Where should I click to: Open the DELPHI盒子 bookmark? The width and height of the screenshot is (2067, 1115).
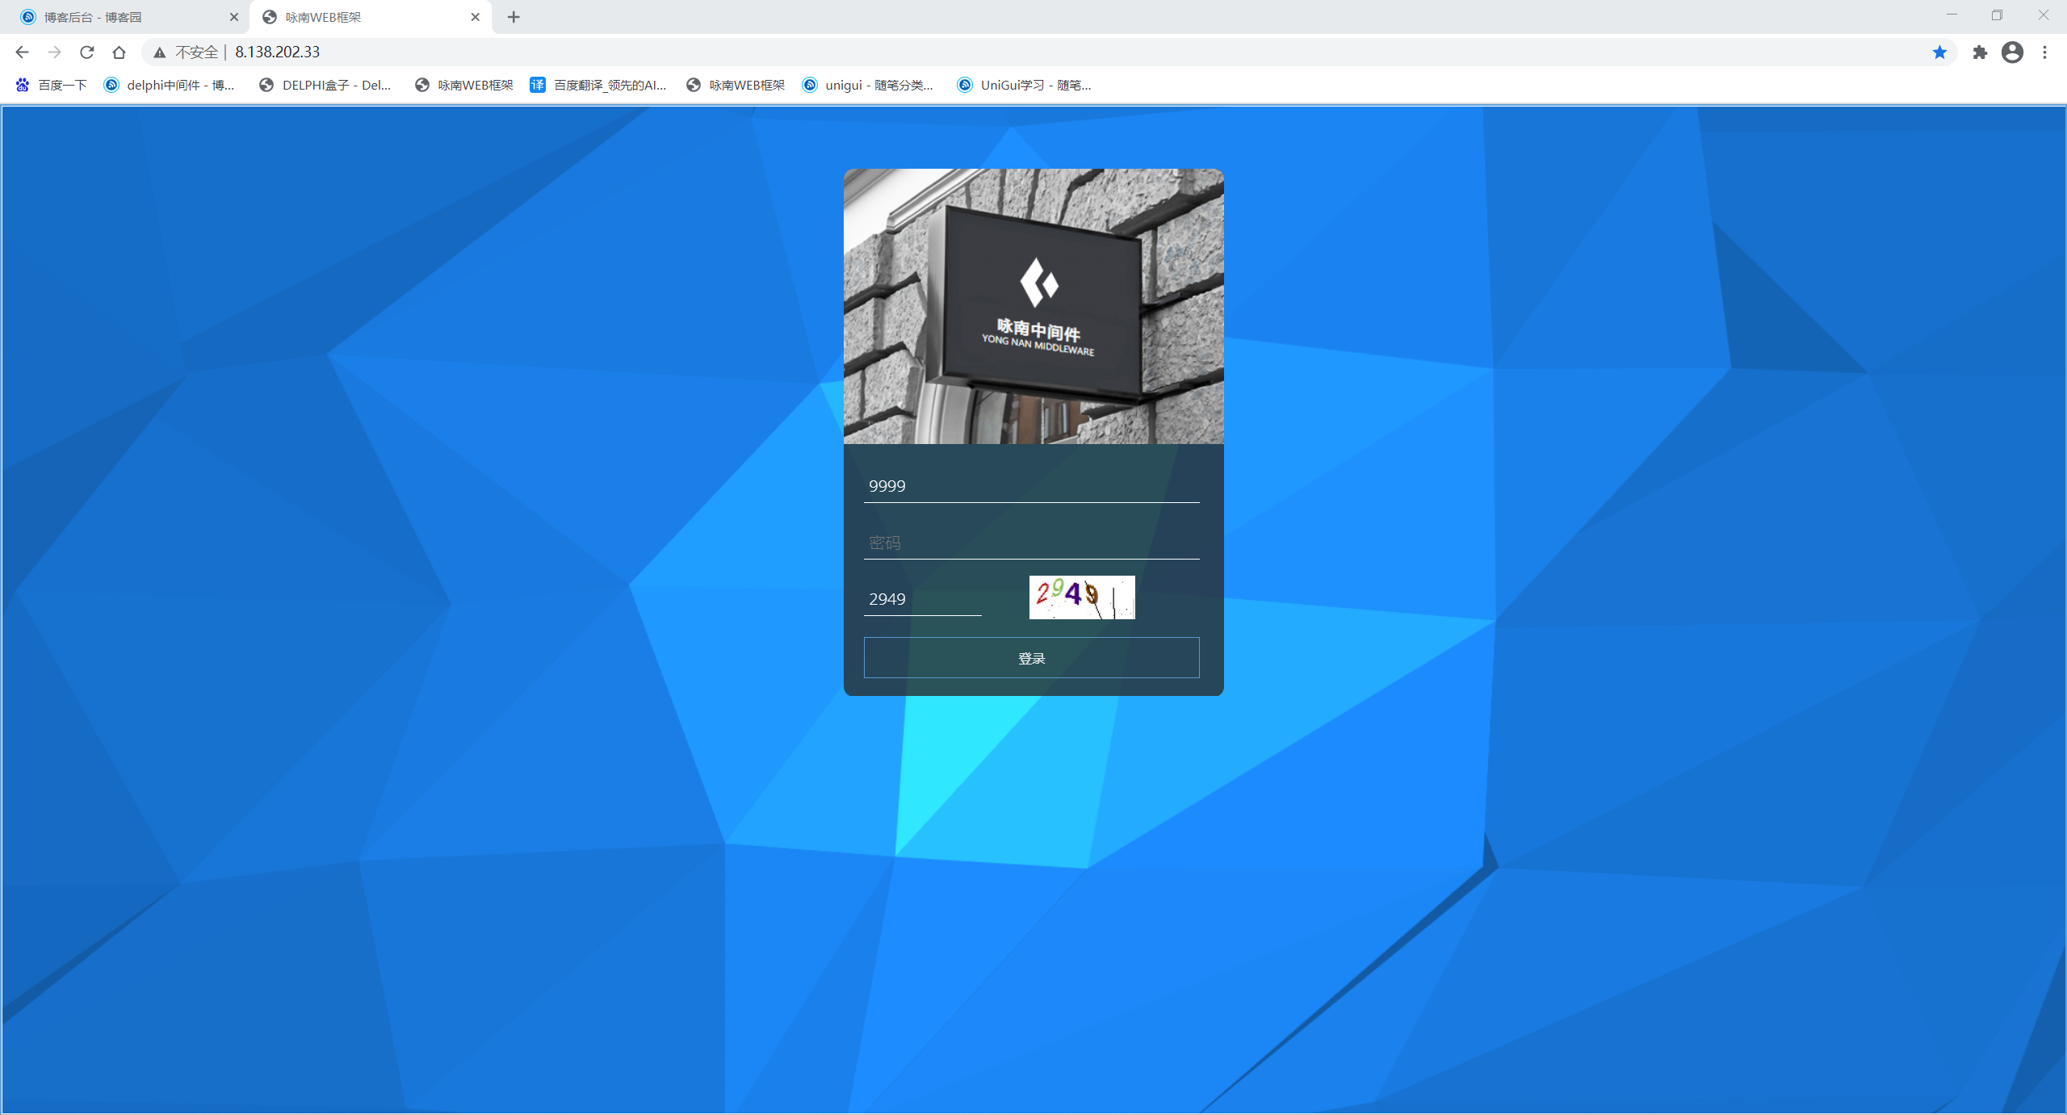(325, 85)
